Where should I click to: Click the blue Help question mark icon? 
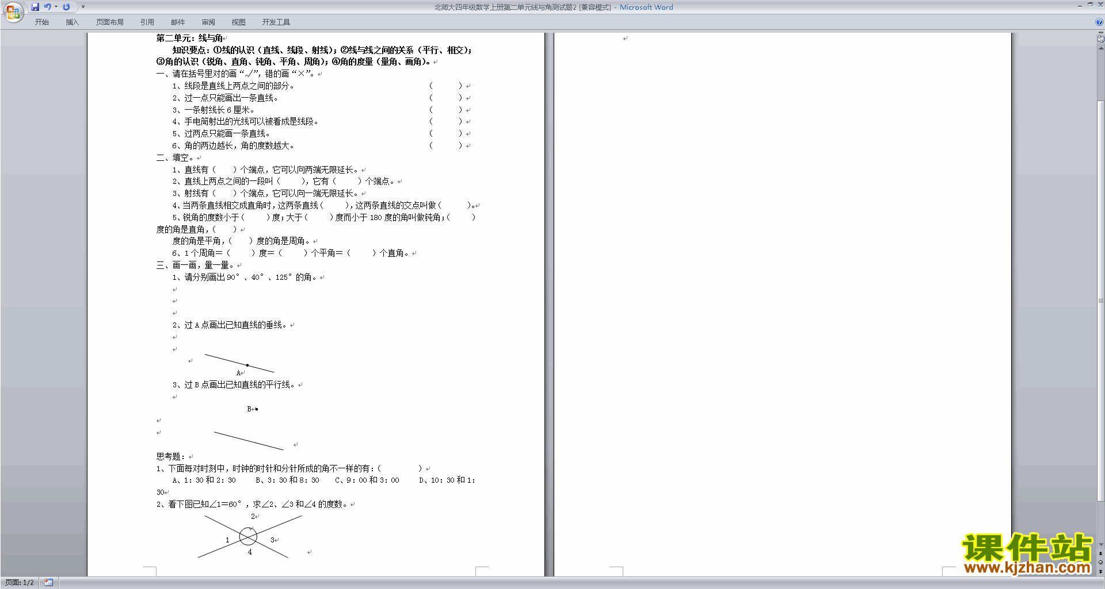pyautogui.click(x=1099, y=22)
